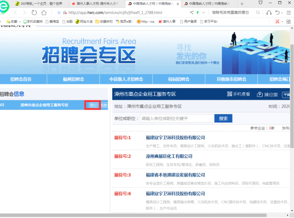Click the share icon in the address bar
294x218 pixels.
coord(192,13)
